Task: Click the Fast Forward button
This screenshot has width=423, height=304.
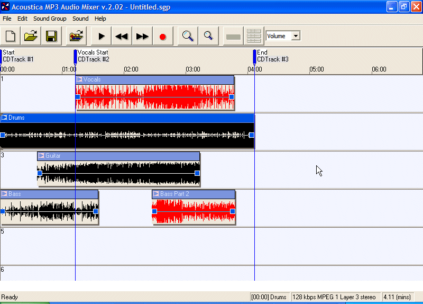Action: pos(142,36)
